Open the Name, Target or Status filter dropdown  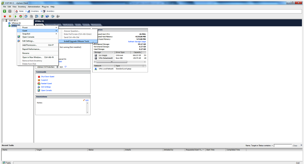272,146
